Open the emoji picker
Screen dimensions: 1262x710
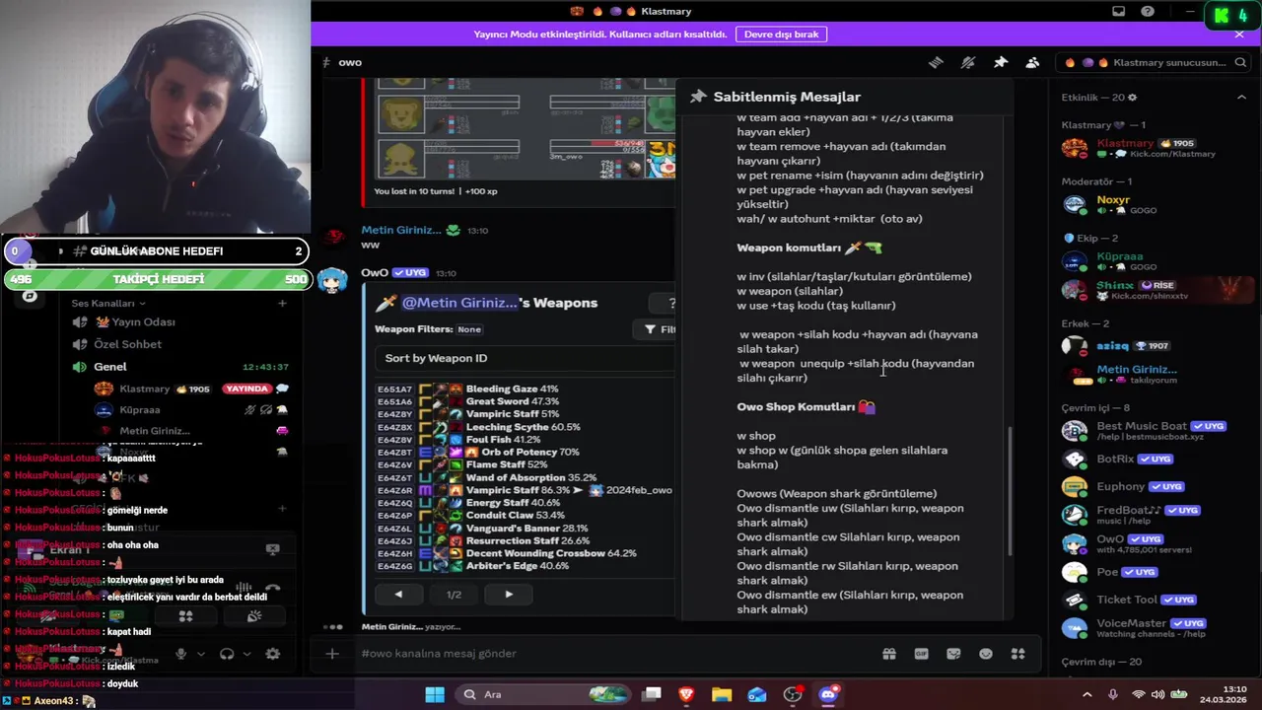pyautogui.click(x=986, y=653)
